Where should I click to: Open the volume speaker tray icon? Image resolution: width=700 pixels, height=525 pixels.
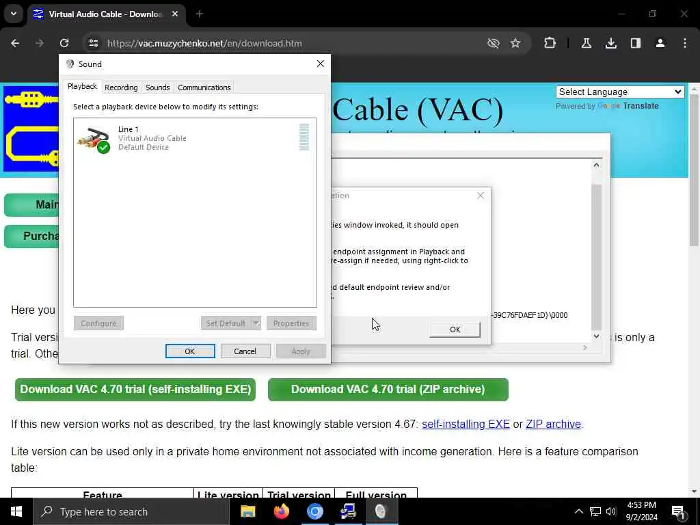click(x=611, y=511)
